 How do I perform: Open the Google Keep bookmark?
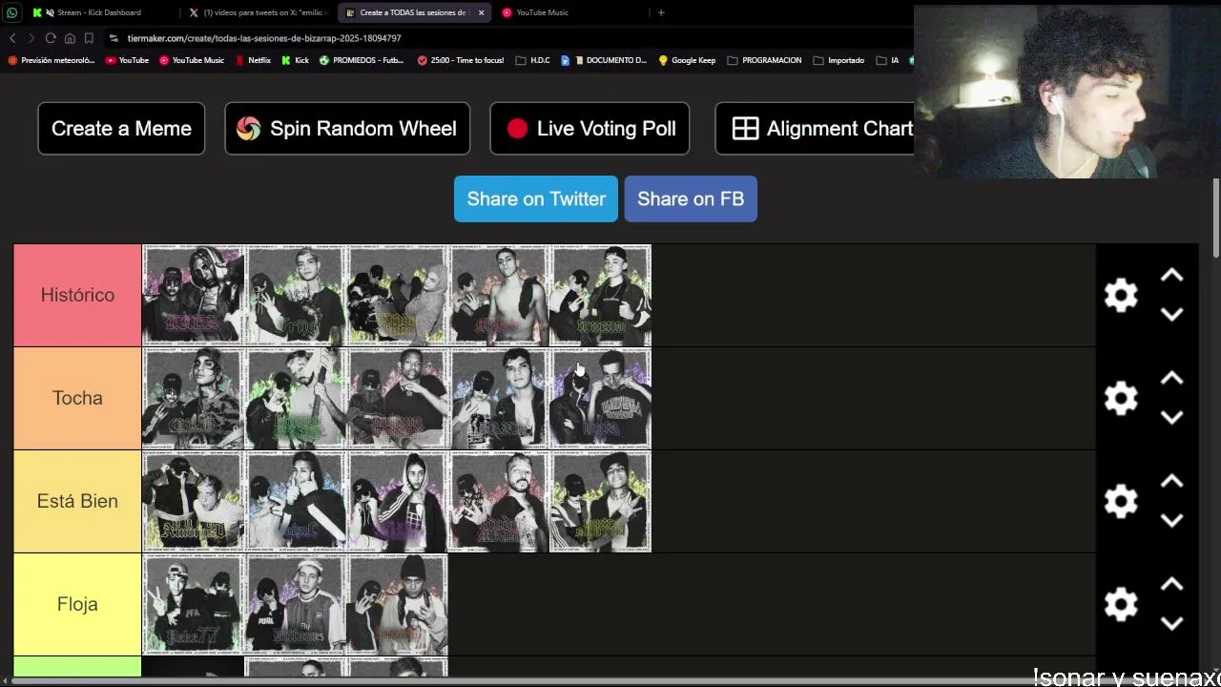pyautogui.click(x=687, y=60)
